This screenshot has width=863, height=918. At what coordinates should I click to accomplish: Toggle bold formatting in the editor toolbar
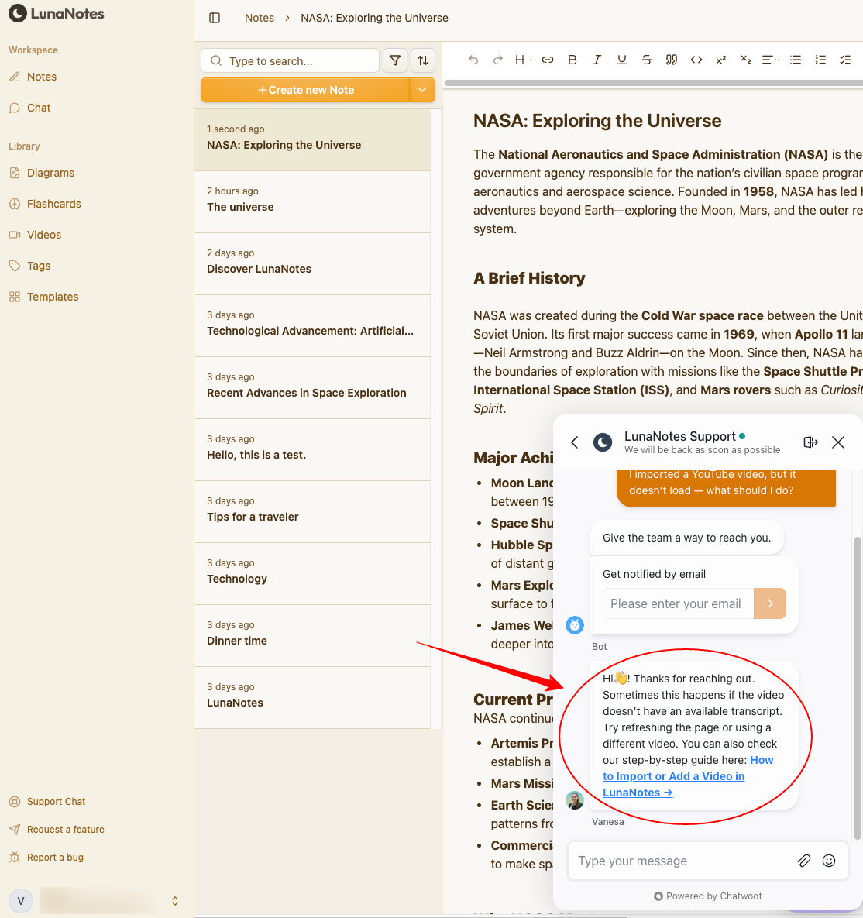point(572,60)
